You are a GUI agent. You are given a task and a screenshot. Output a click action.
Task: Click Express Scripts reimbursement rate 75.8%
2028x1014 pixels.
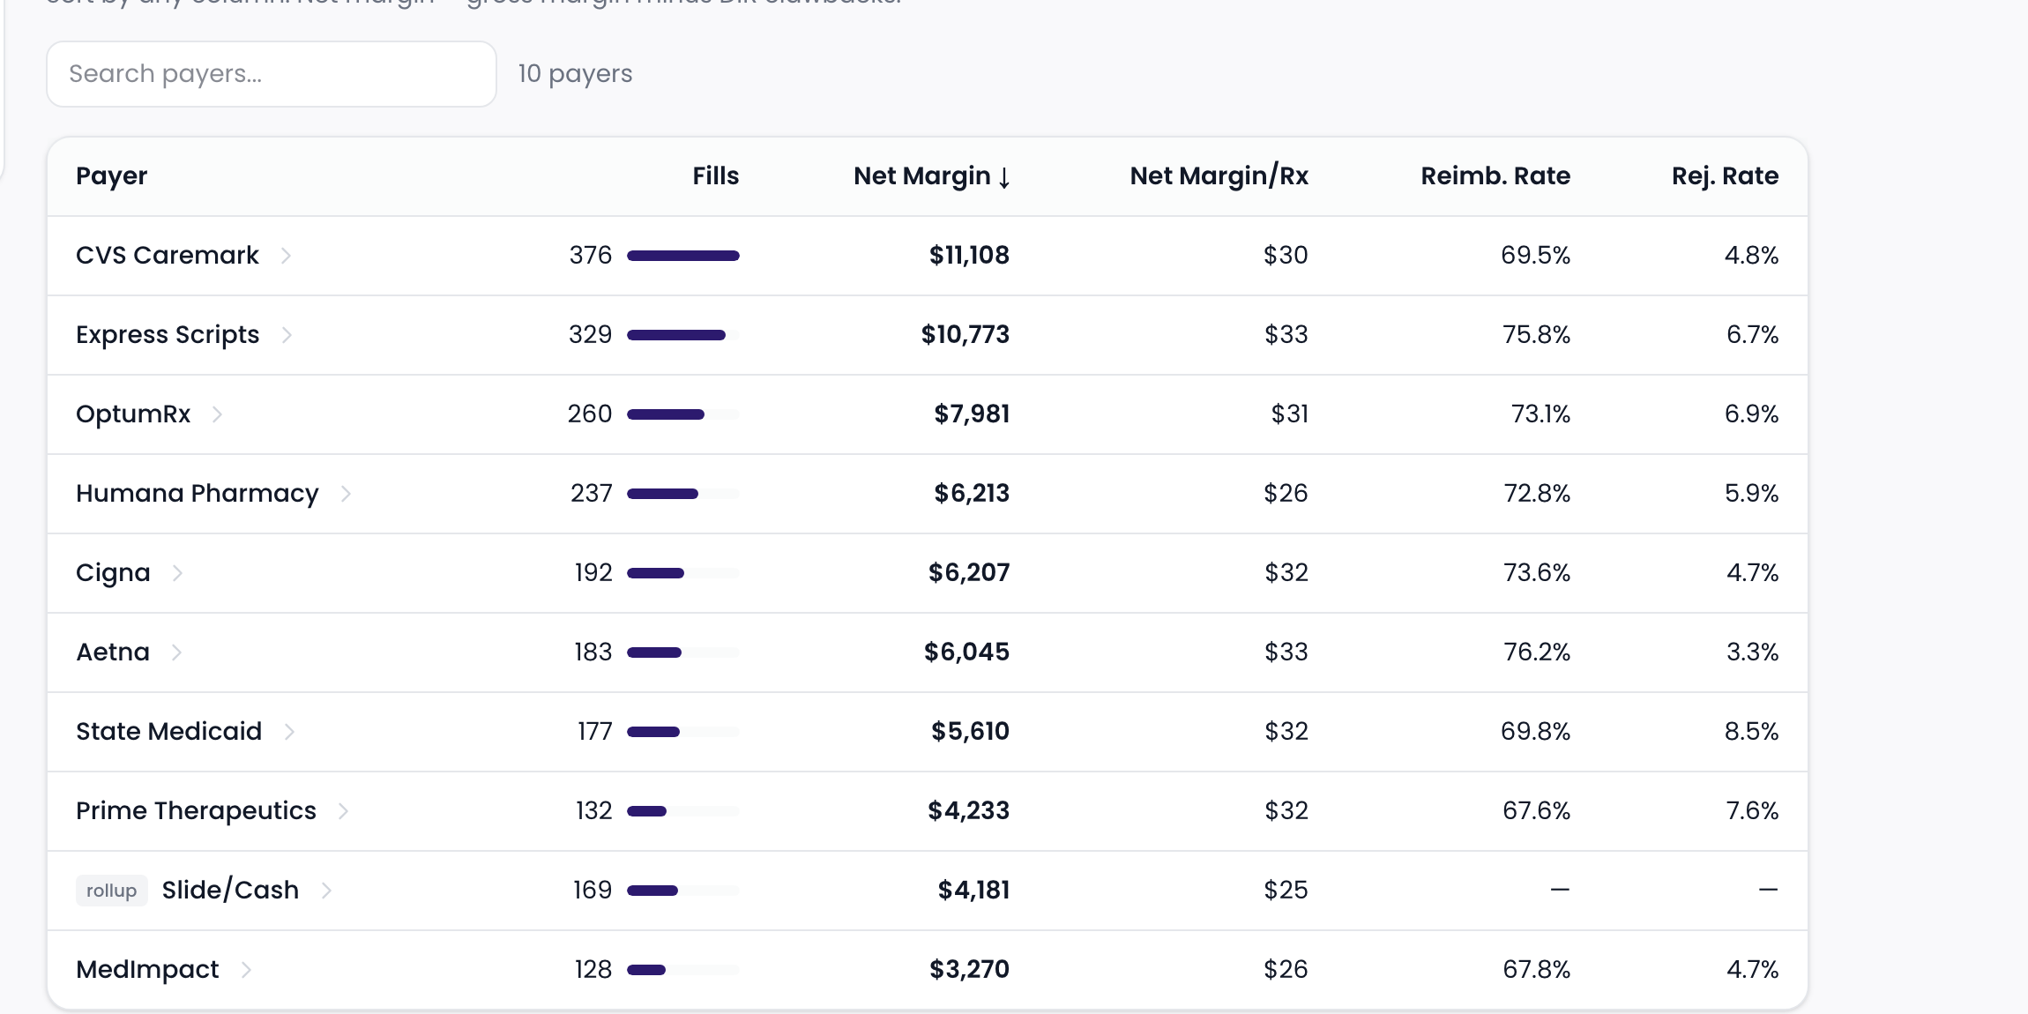1537,335
